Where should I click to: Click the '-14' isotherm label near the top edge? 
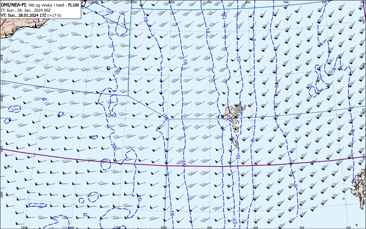point(208,31)
